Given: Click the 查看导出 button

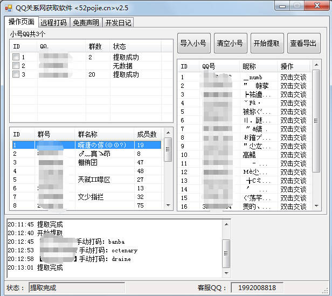Looking at the screenshot, I should pos(303,43).
